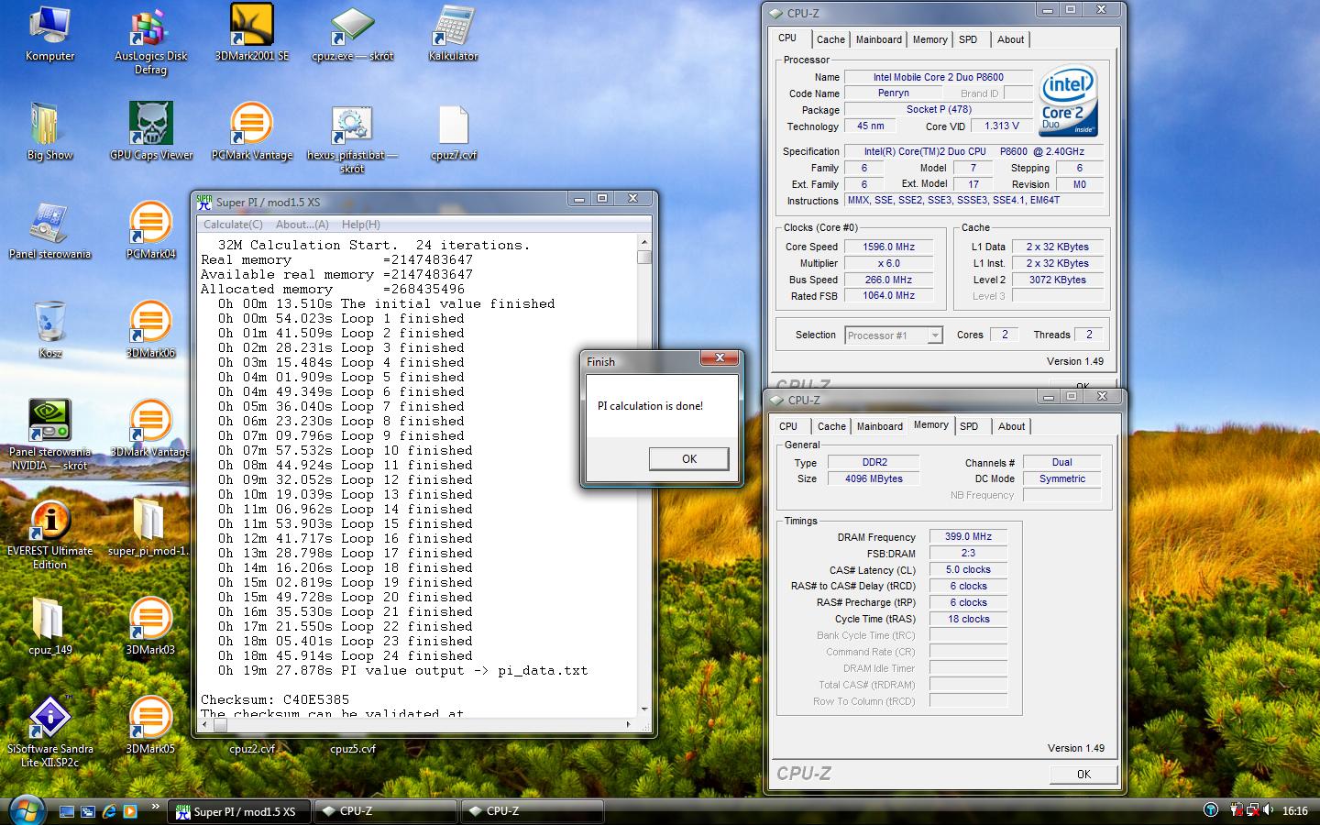Click Super PI horizontal scrollbar thumb
This screenshot has height=825, width=1320.
[x=221, y=724]
